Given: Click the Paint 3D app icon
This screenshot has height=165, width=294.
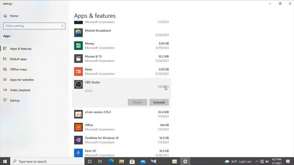Looking at the screenshot, I should click(79, 153).
